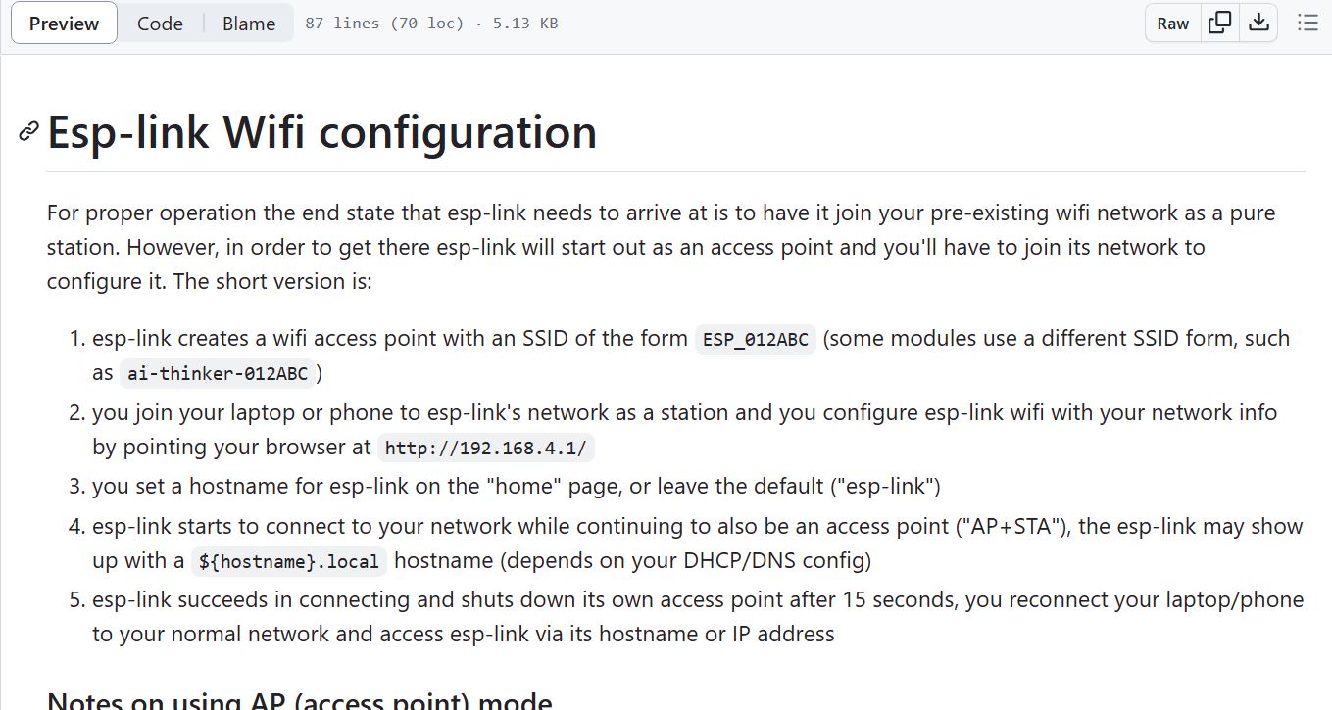Viewport: 1332px width, 710px height.
Task: Click the step about shutting down access point
Action: (x=698, y=616)
